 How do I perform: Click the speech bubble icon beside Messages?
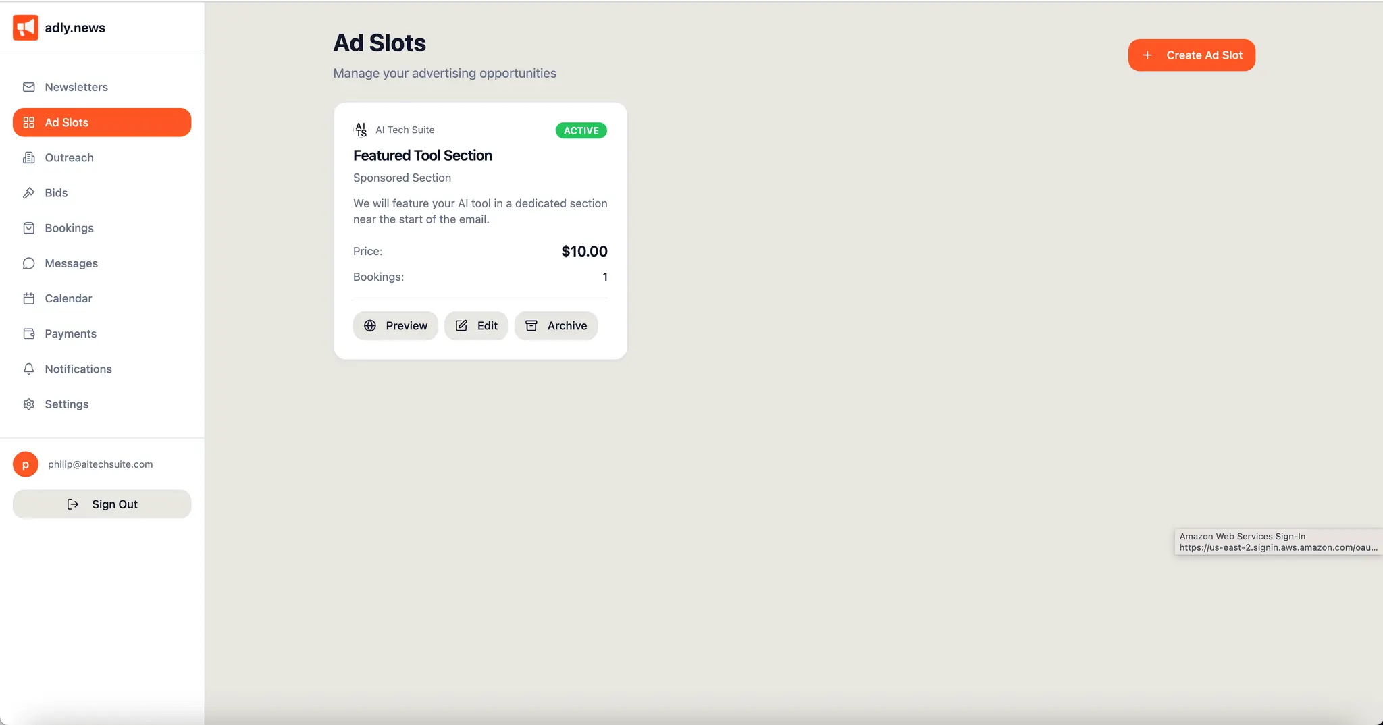[28, 263]
